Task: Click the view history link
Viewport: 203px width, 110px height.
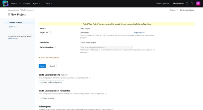Action: 13,39
